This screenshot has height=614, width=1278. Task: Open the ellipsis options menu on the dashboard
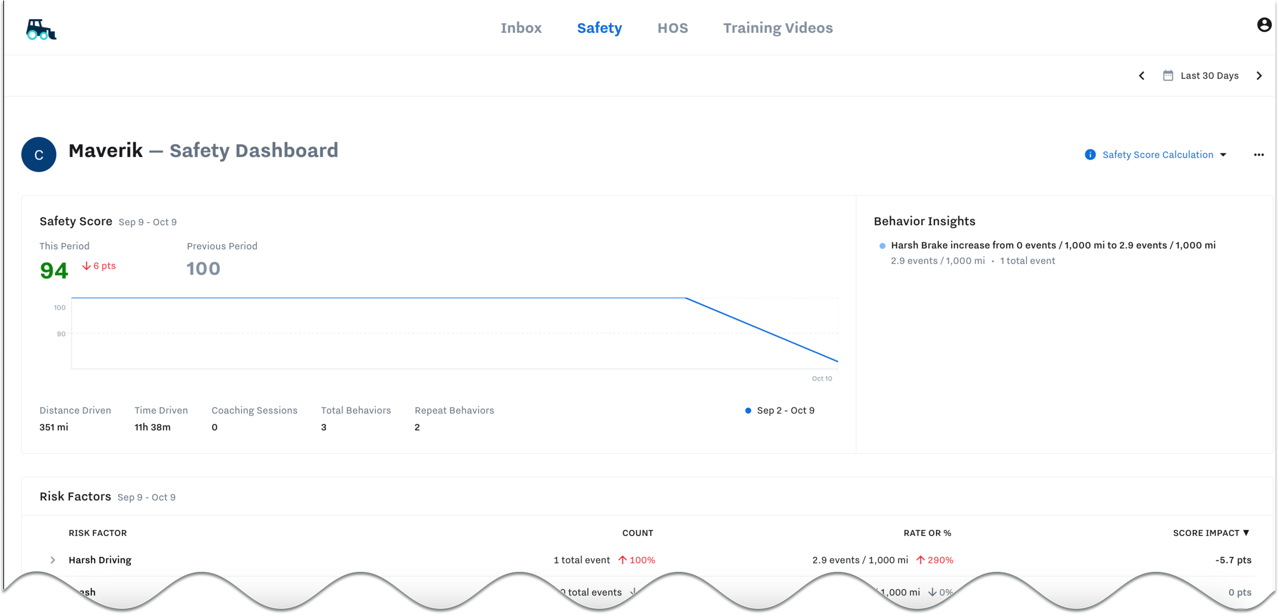1259,154
